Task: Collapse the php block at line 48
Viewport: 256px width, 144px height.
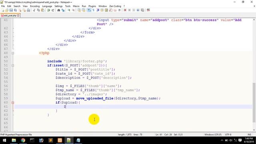Action: tap(13, 53)
